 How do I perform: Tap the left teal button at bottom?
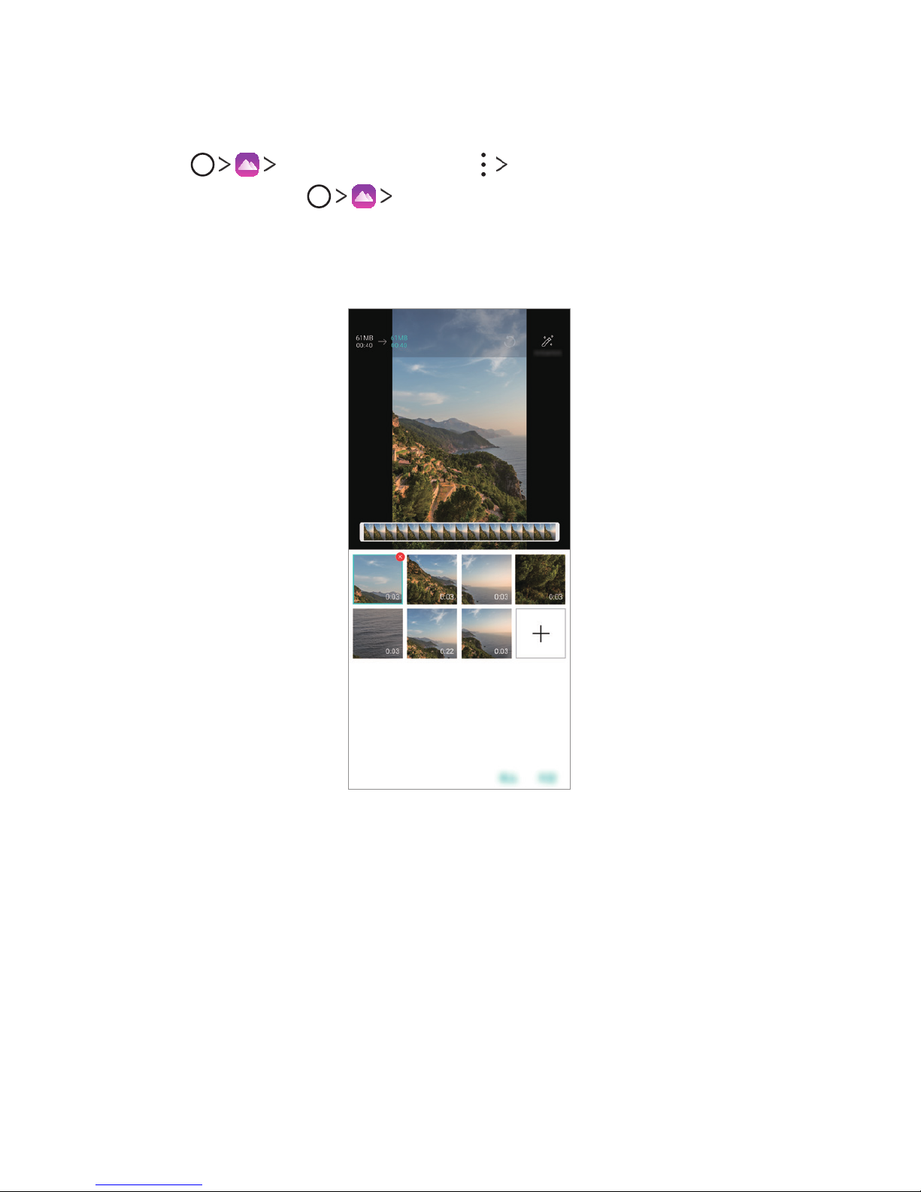click(509, 778)
